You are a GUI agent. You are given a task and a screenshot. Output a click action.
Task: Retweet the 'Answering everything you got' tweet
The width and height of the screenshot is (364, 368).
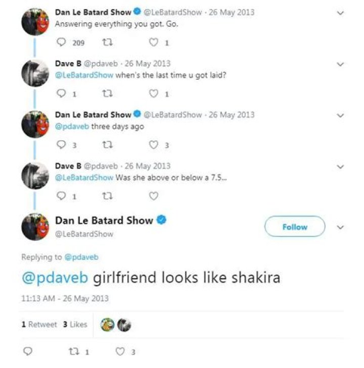point(106,42)
